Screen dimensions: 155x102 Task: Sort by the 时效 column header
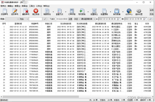[x=147, y=24]
